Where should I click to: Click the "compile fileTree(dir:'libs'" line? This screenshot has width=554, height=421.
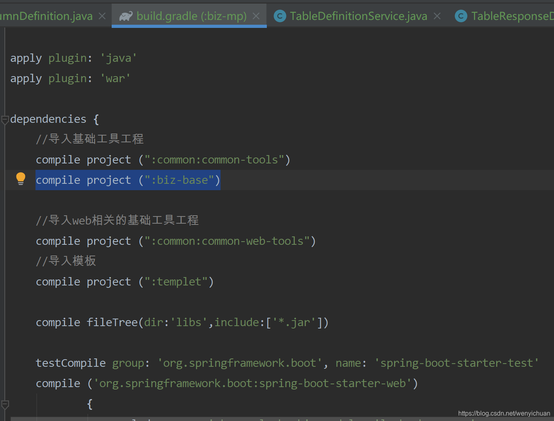[x=182, y=323]
